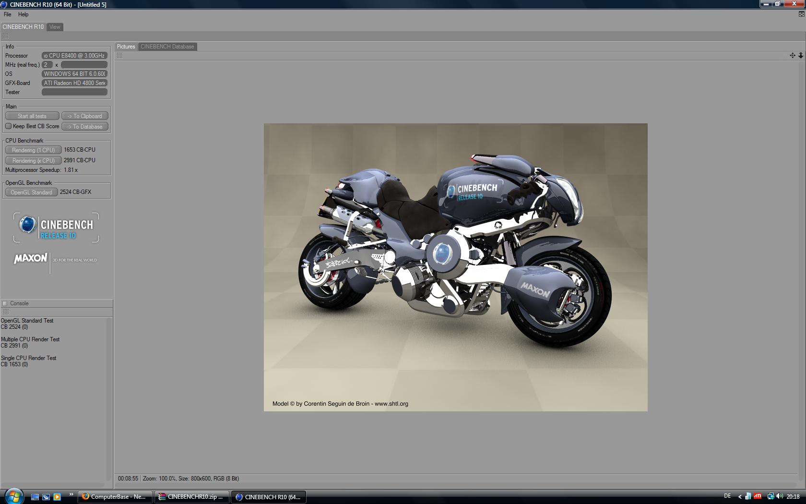The image size is (806, 504).
Task: Submit results with To Database button
Action: coord(85,127)
